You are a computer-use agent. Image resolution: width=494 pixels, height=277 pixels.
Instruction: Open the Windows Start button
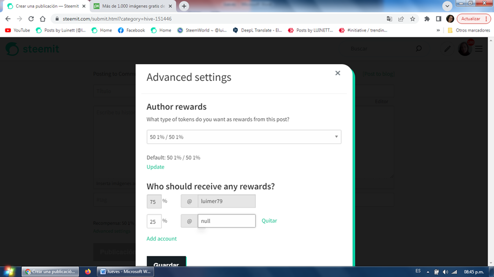9,271
